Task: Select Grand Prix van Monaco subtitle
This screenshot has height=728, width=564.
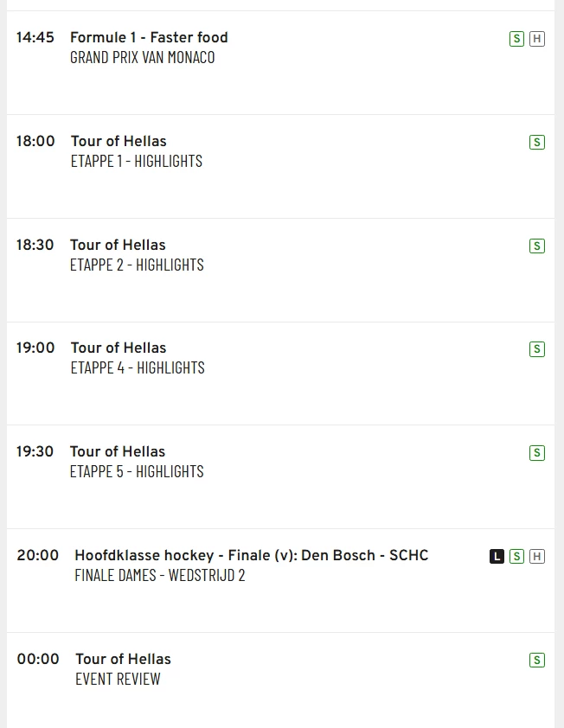Action: pyautogui.click(x=142, y=57)
